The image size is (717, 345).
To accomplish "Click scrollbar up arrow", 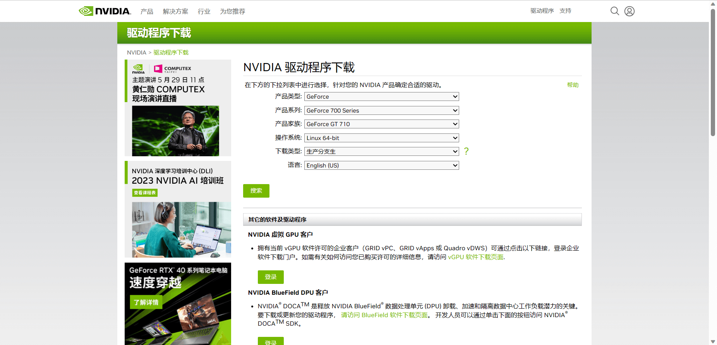I will [x=713, y=3].
